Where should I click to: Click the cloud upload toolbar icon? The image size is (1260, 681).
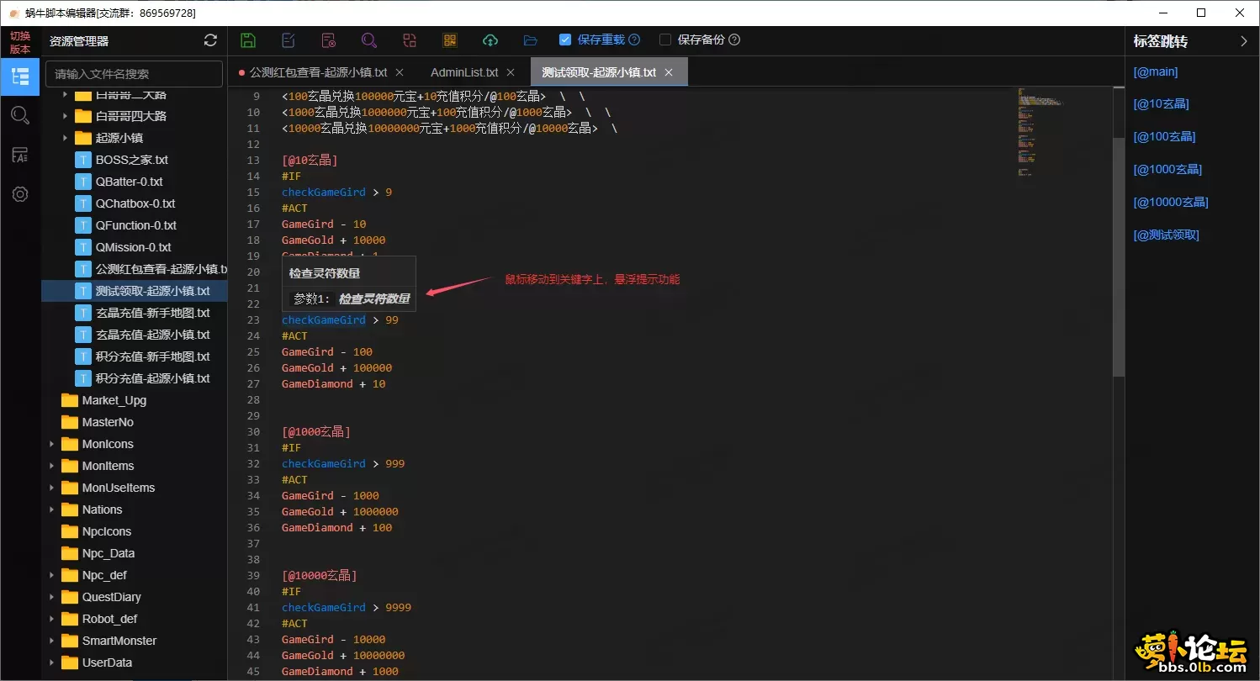tap(490, 40)
